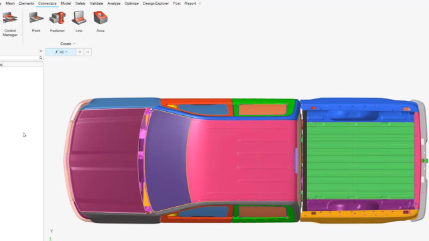Screen dimensions: 429x241
Task: Switch to the Elements ribbon tab
Action: pos(26,3)
